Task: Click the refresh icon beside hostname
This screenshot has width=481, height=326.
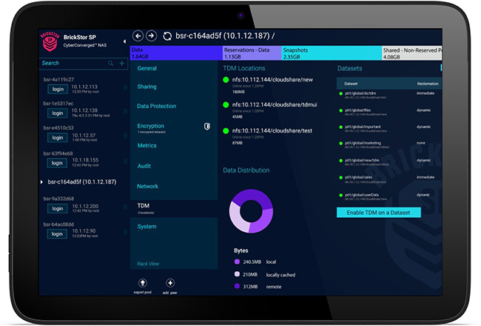Action: (166, 36)
